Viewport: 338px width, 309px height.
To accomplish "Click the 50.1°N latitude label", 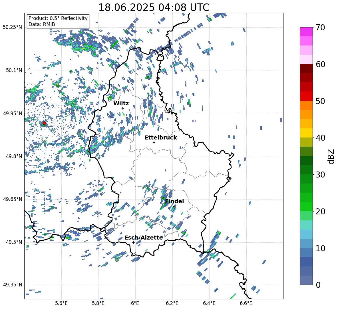I will [x=14, y=70].
